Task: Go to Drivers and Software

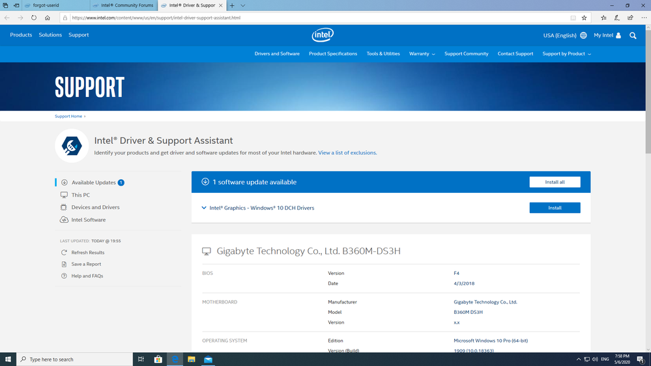Action: pyautogui.click(x=277, y=54)
